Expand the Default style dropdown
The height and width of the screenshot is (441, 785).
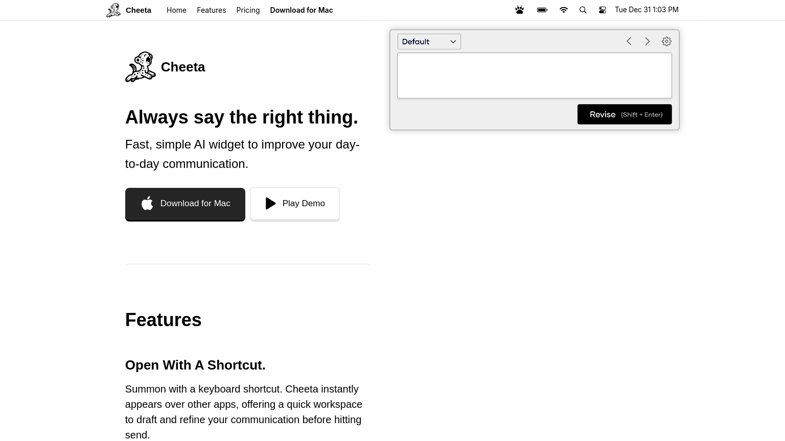tap(429, 42)
